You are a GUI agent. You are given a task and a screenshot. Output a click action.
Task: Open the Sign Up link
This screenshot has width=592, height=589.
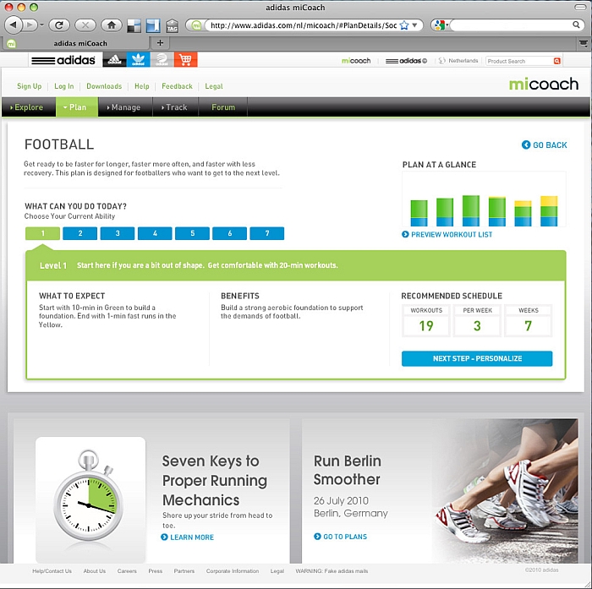coord(29,86)
